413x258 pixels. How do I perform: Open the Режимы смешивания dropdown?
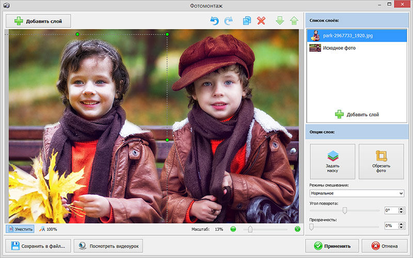click(356, 193)
